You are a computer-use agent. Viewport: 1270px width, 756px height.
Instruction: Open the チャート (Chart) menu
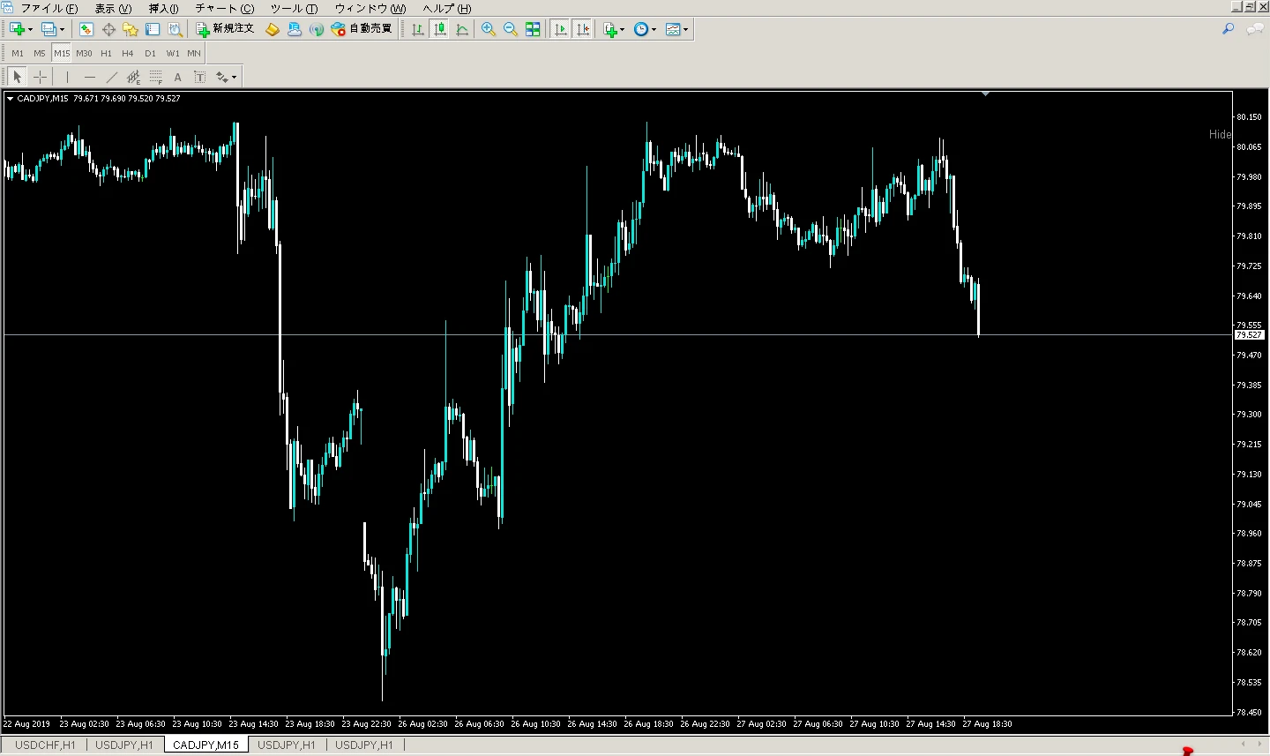click(x=224, y=8)
